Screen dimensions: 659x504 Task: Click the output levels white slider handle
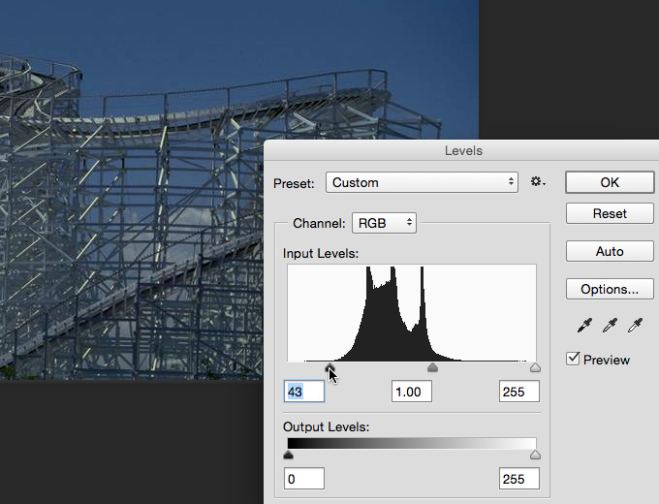[535, 455]
